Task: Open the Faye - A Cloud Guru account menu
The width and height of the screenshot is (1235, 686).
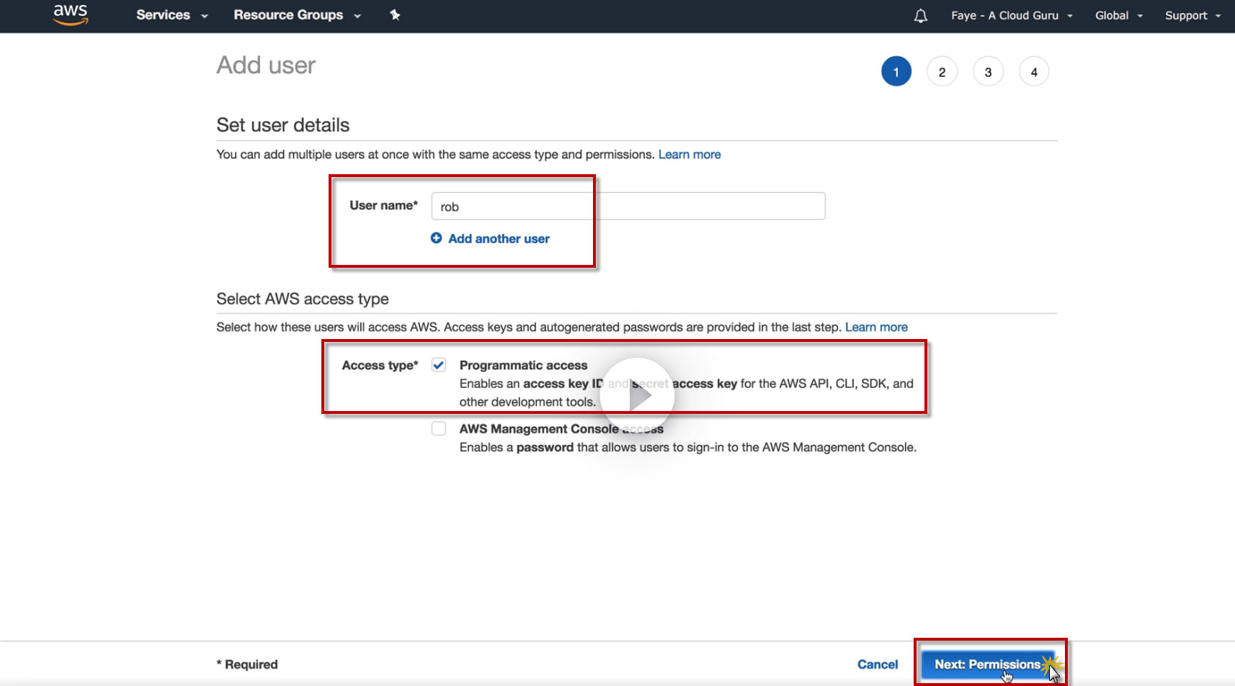Action: 1011,16
